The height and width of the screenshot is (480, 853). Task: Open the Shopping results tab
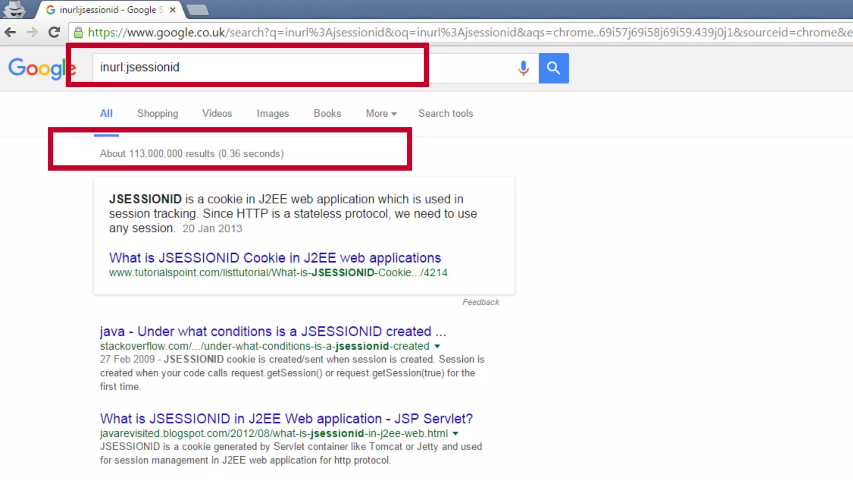click(x=157, y=113)
